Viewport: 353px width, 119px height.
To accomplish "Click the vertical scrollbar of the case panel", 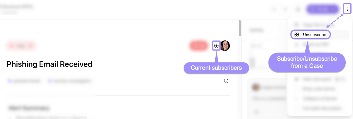I will click(x=239, y=29).
